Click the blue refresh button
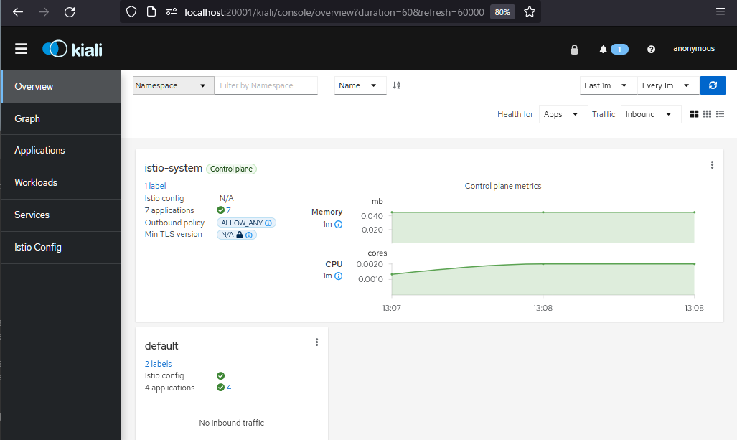737x440 pixels. click(713, 85)
